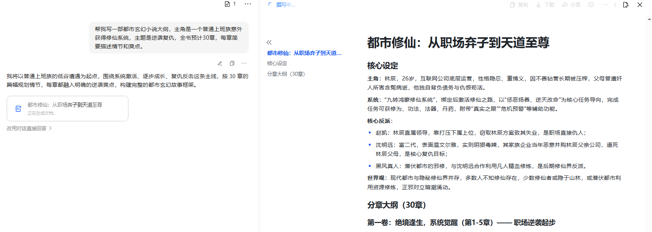Click the 主角 paragraph about 林辰

pyautogui.click(x=494, y=83)
